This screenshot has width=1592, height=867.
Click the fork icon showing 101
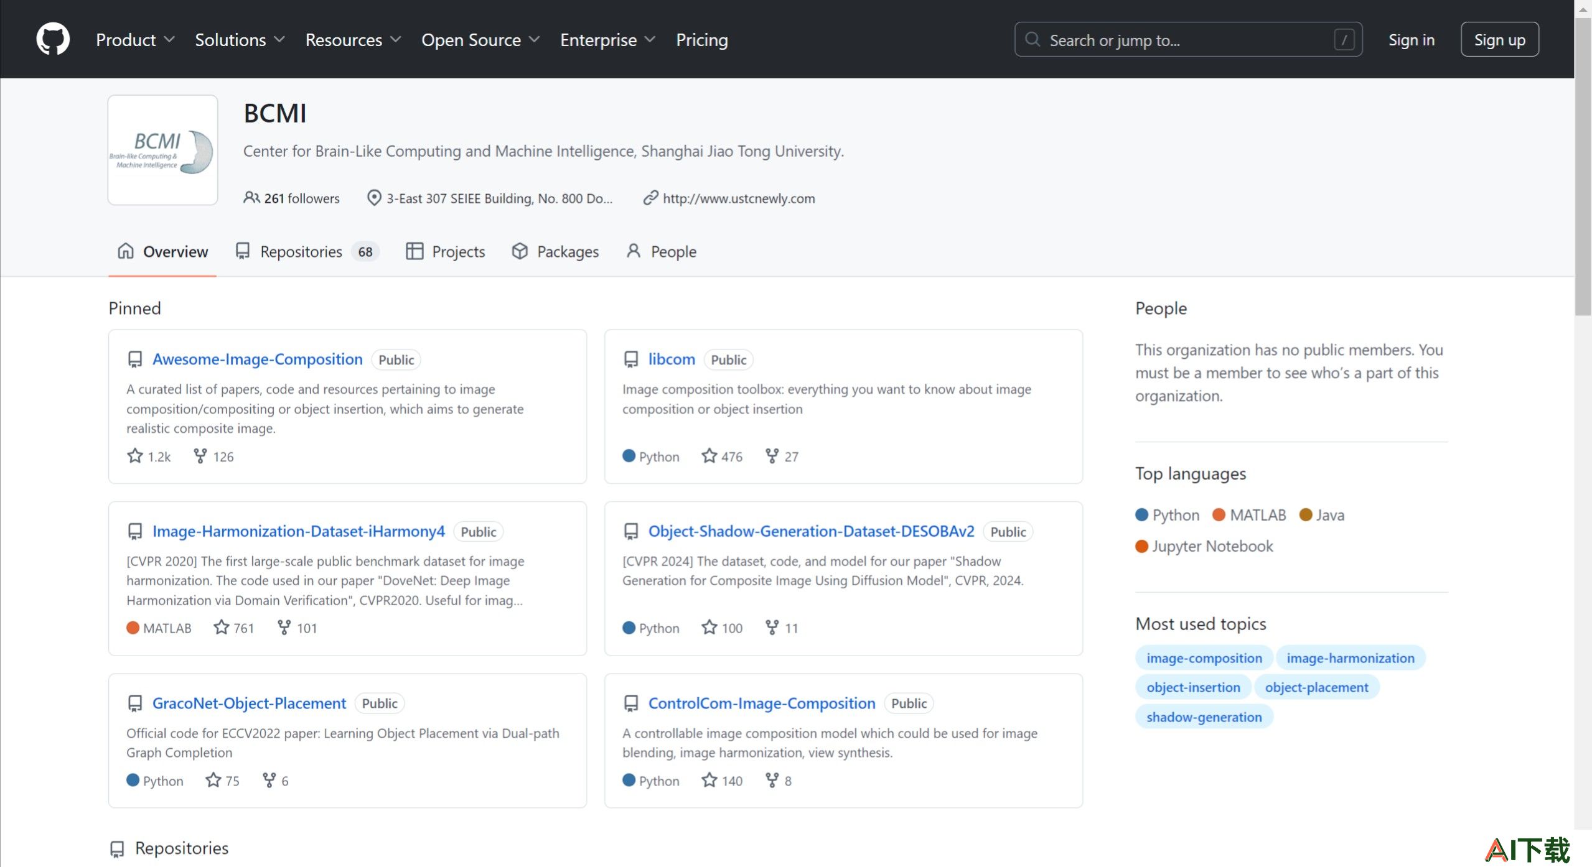pyautogui.click(x=284, y=627)
